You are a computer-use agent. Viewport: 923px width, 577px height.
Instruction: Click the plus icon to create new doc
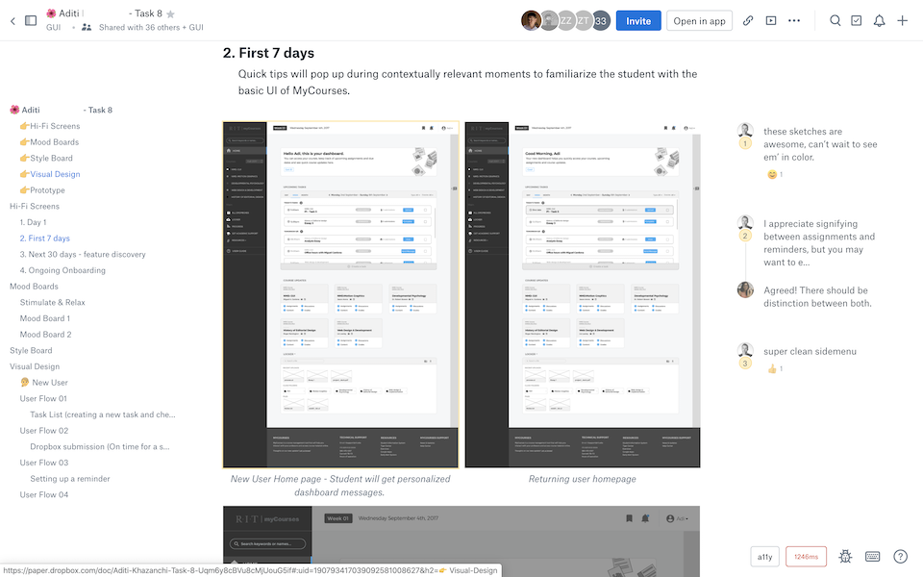(x=902, y=21)
